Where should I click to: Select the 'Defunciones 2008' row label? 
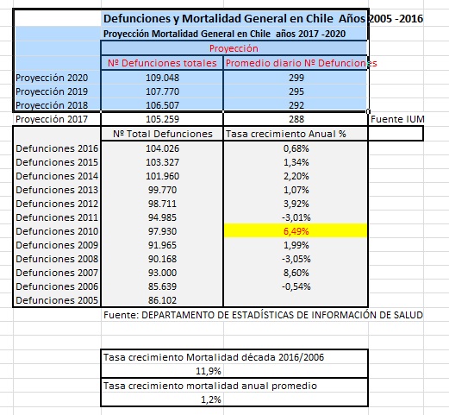(x=57, y=259)
